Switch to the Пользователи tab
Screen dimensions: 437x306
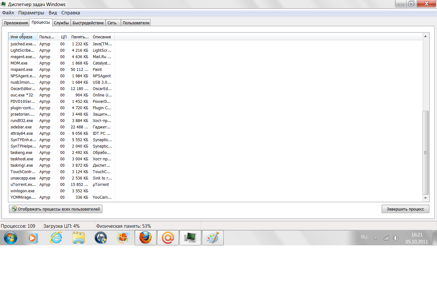pos(136,23)
